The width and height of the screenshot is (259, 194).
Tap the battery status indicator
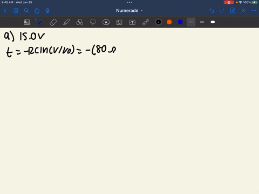[x=255, y=2]
